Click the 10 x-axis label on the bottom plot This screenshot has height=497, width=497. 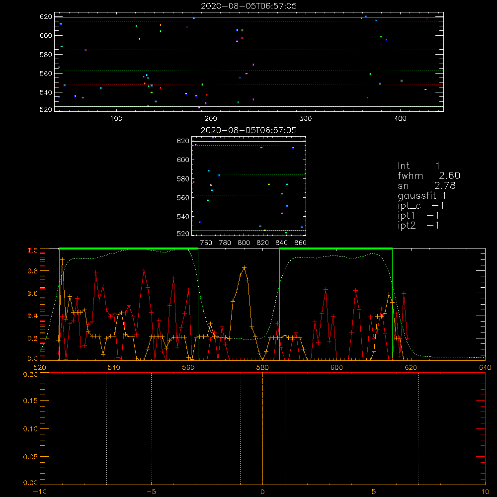click(485, 492)
